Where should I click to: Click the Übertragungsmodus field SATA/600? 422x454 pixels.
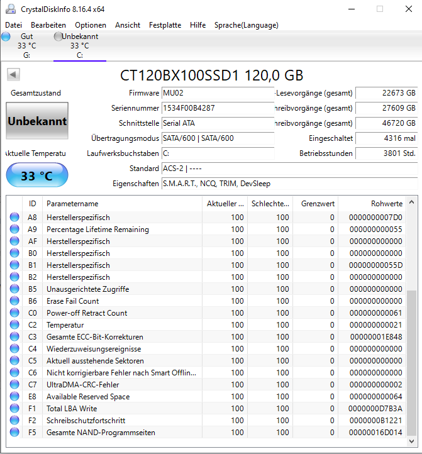(218, 138)
